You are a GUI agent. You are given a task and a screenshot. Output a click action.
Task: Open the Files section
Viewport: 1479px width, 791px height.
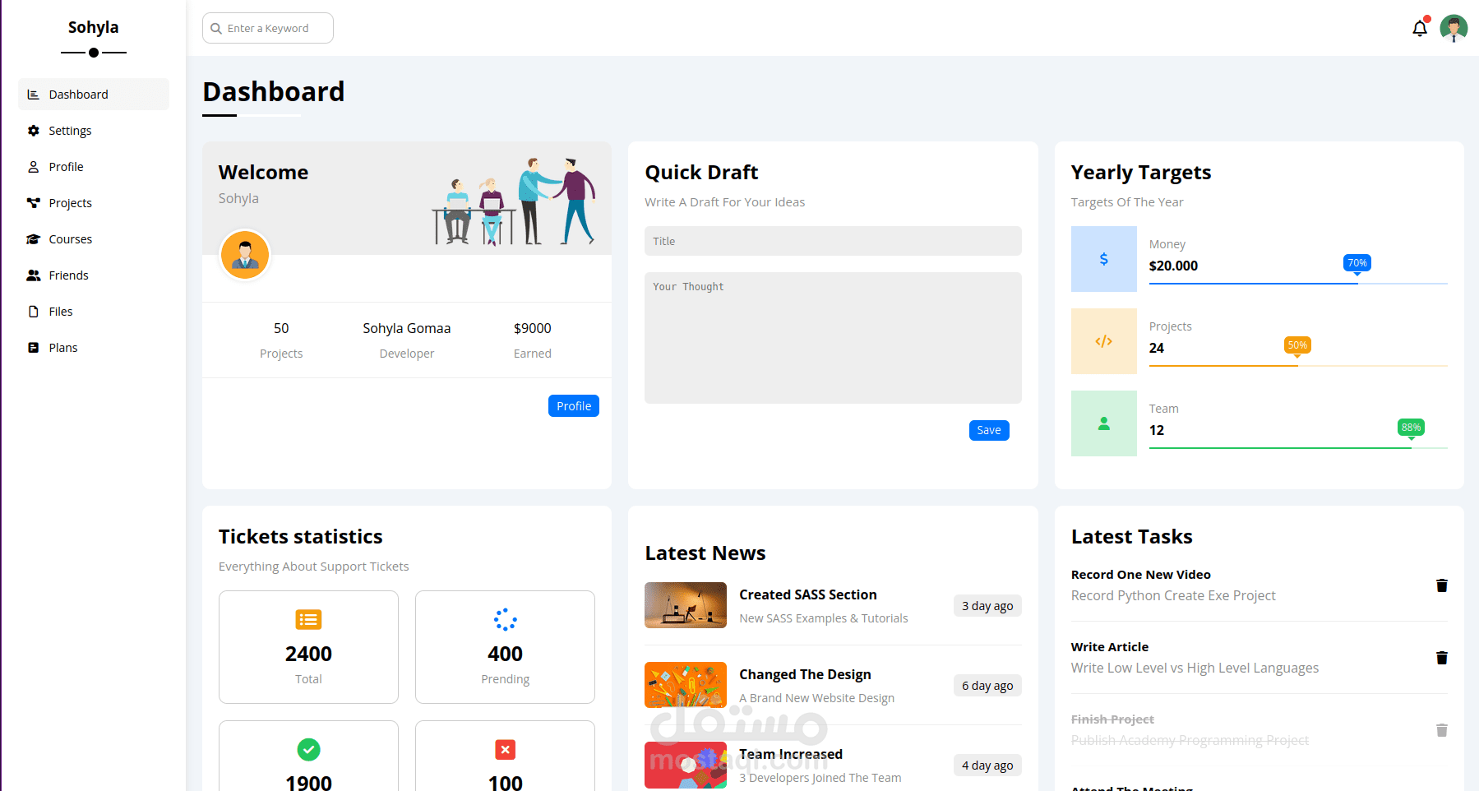60,311
